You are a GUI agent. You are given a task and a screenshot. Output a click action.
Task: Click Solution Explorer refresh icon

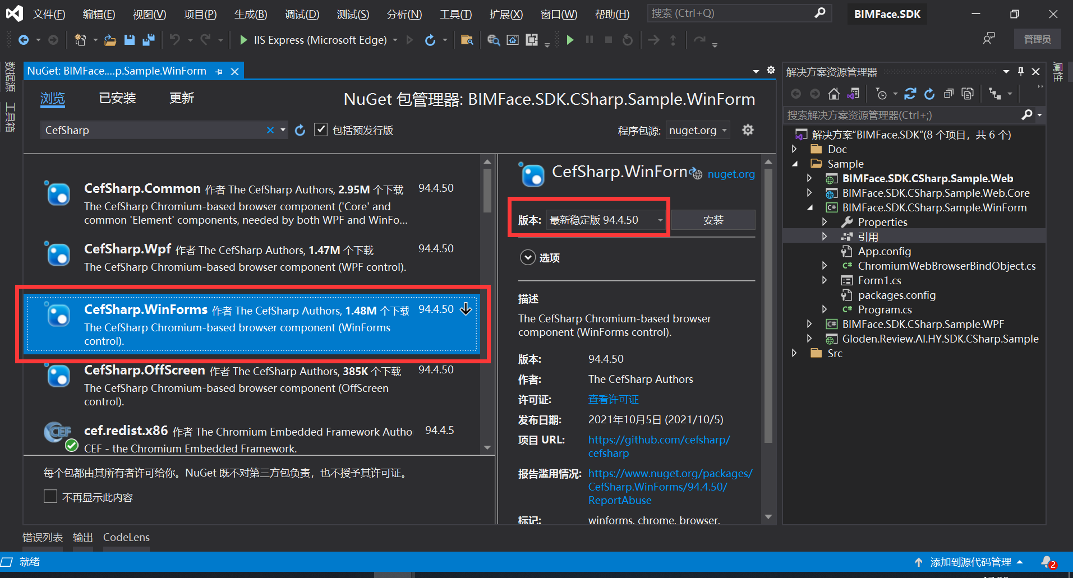point(929,94)
